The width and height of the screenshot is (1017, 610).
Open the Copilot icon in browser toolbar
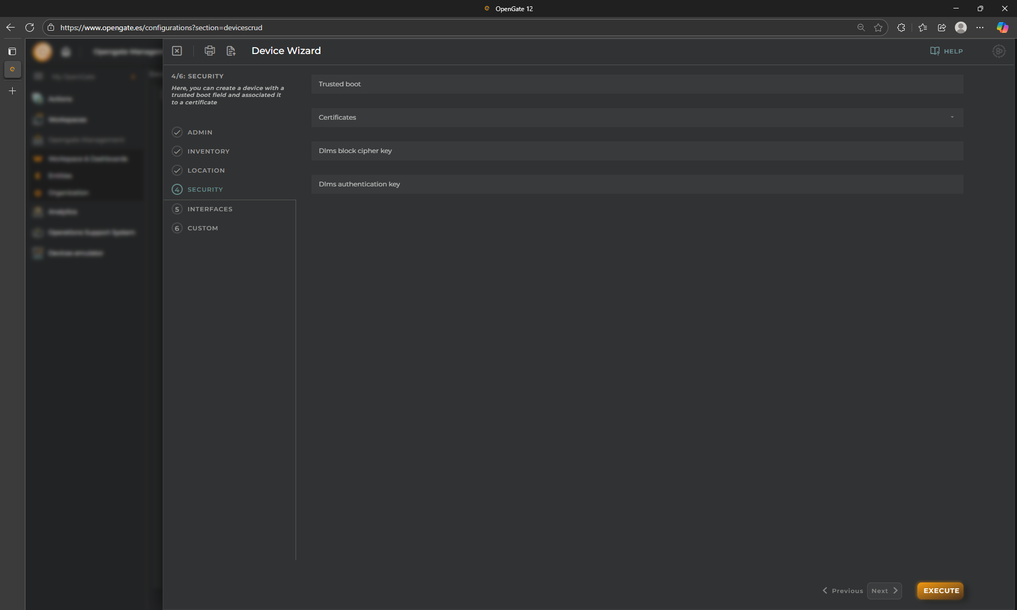[x=1002, y=28]
